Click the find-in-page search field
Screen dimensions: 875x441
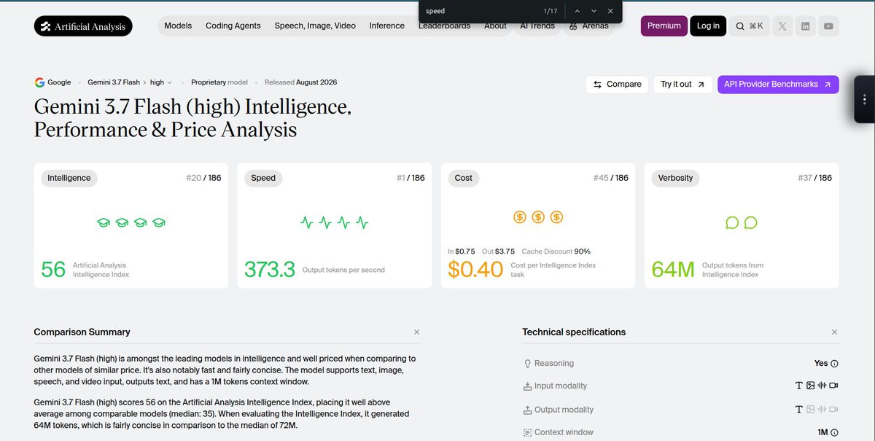[x=478, y=11]
